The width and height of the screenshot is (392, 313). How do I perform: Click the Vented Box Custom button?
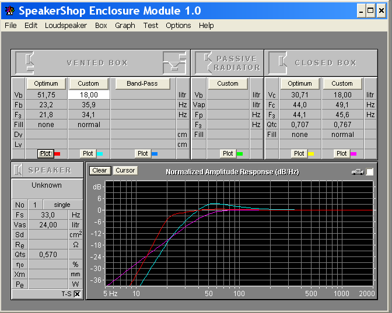(89, 83)
